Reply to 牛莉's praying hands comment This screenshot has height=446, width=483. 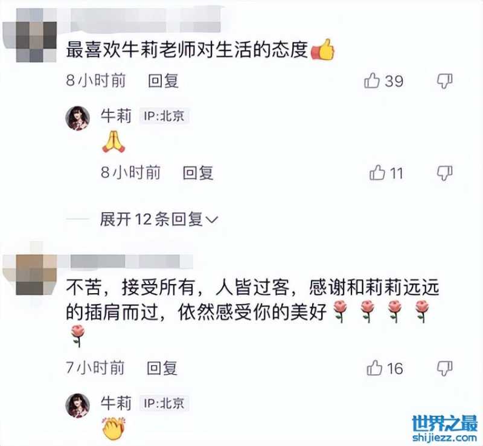point(198,173)
